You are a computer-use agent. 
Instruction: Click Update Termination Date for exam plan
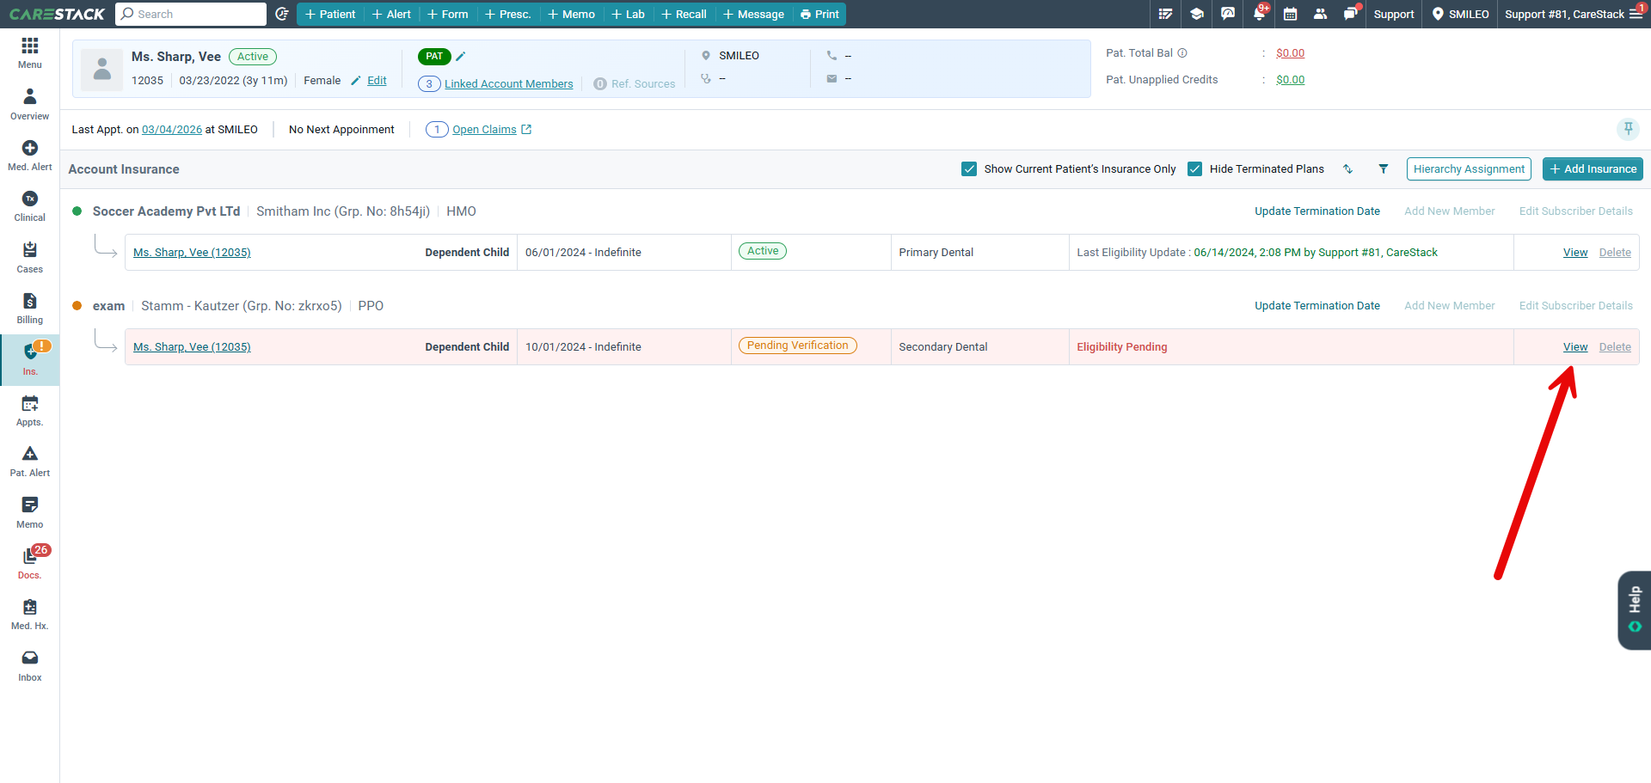(1317, 306)
